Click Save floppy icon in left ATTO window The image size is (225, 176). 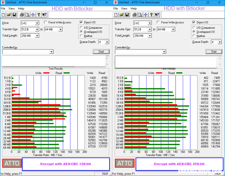pyautogui.click(x=14, y=15)
